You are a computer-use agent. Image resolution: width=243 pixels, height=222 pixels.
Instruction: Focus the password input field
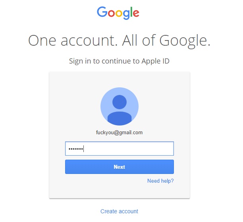click(120, 149)
